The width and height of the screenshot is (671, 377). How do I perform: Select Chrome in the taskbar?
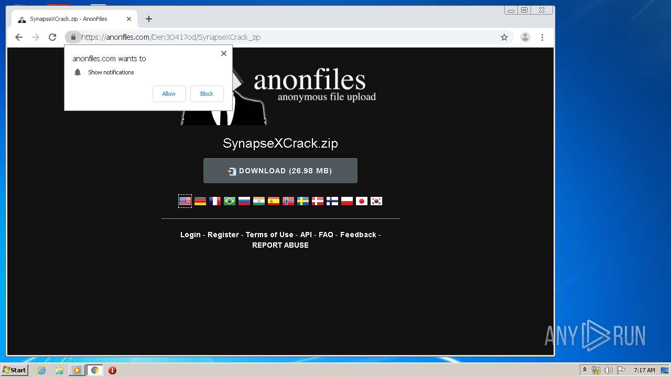click(x=95, y=370)
